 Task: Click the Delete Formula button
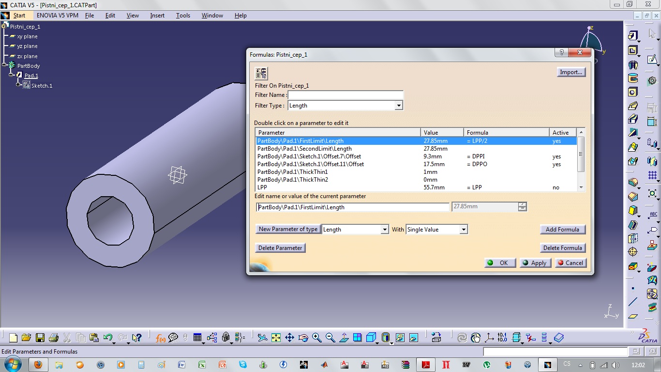[x=562, y=248]
